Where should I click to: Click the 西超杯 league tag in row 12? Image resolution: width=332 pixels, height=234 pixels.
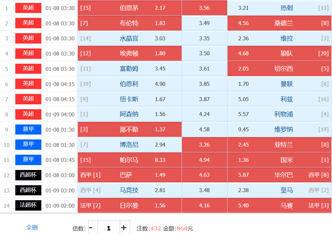click(28, 175)
